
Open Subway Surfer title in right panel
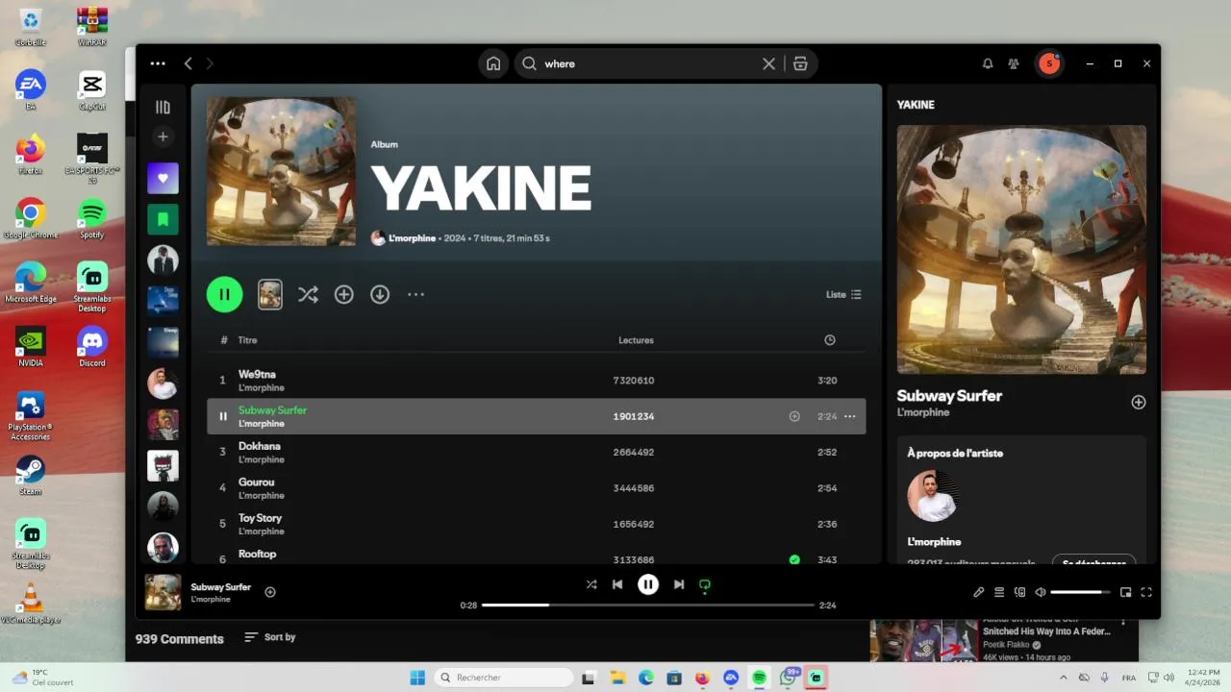coord(949,396)
